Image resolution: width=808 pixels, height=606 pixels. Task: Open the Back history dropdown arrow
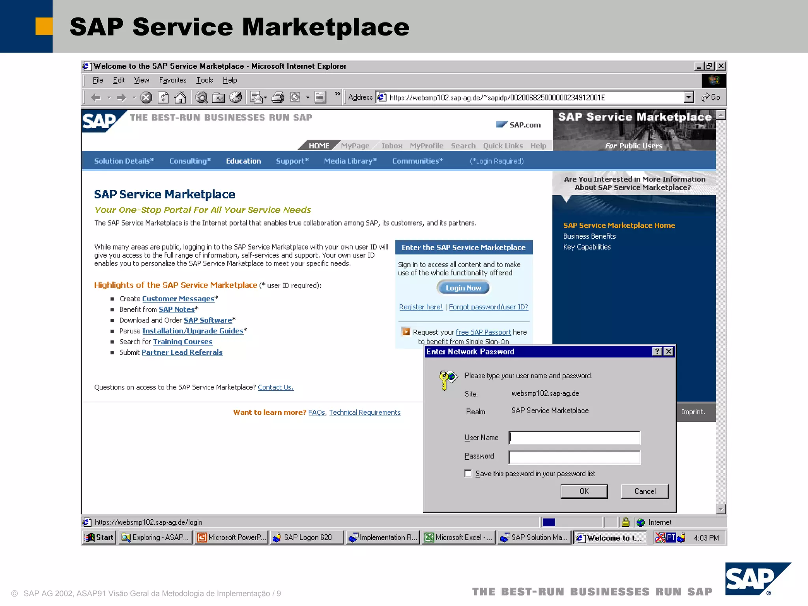[109, 97]
